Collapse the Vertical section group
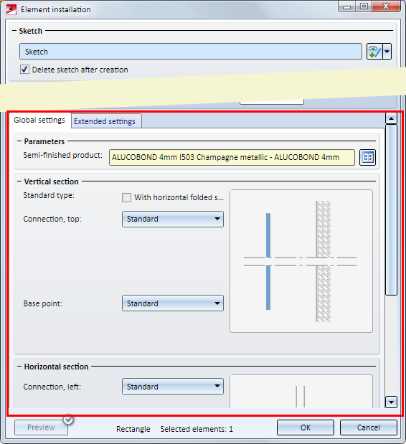 point(19,181)
